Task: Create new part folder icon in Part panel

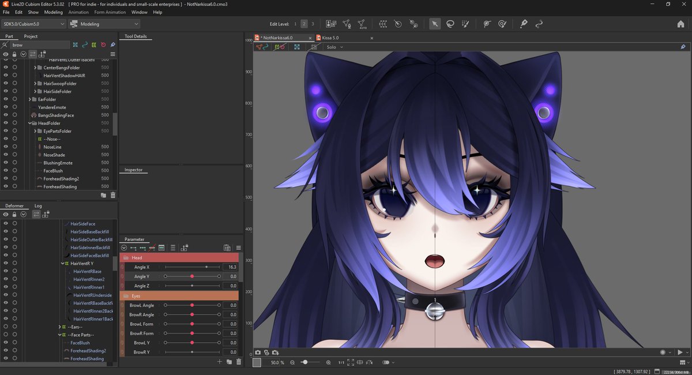Action: (x=103, y=195)
